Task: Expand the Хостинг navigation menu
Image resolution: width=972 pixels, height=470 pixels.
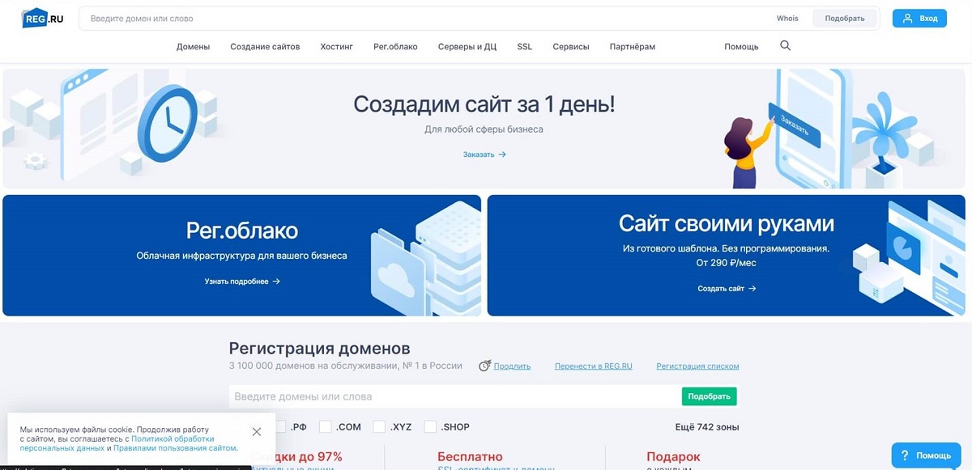Action: tap(337, 47)
